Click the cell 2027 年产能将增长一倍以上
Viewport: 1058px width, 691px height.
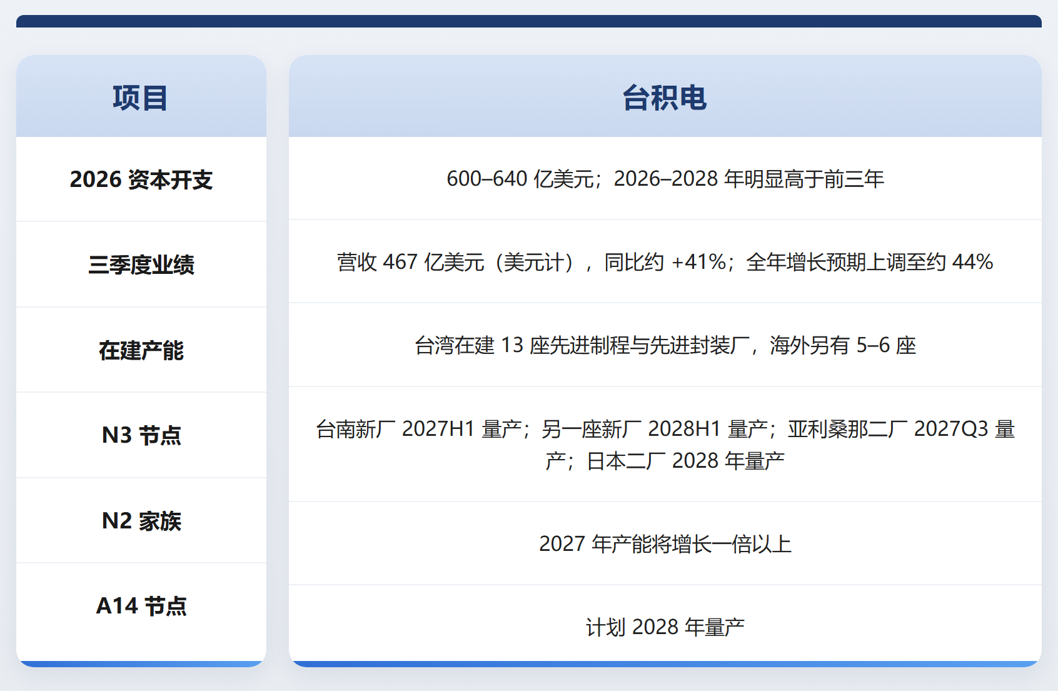[665, 543]
